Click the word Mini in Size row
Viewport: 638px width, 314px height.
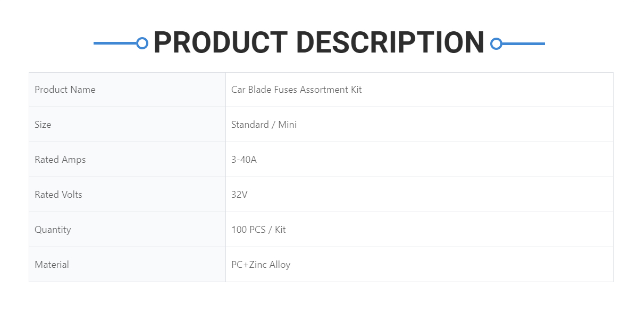pos(288,125)
